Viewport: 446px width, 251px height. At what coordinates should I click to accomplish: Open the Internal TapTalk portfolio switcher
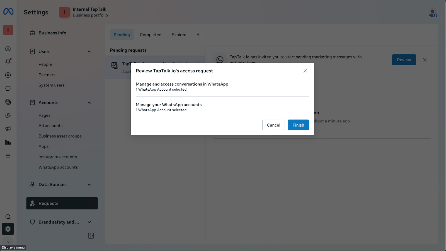83,12
